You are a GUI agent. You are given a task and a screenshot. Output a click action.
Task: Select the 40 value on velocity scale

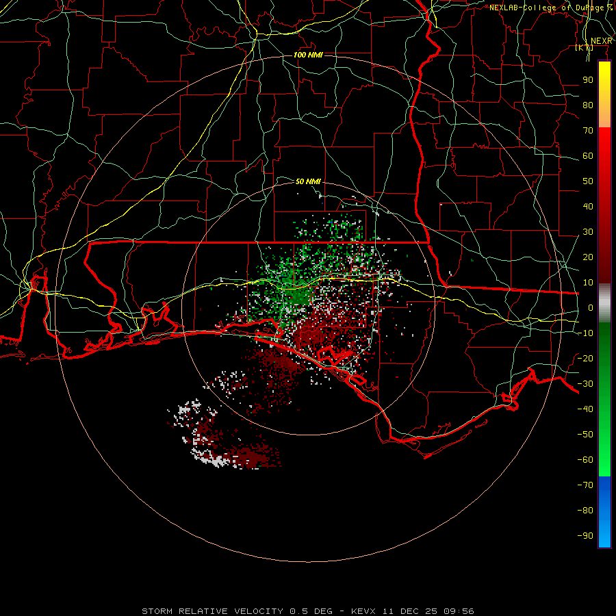588,206
